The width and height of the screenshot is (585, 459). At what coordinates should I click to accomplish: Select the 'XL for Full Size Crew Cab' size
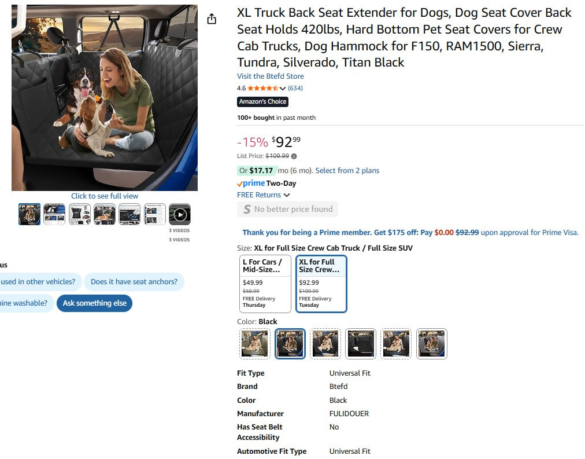(321, 283)
